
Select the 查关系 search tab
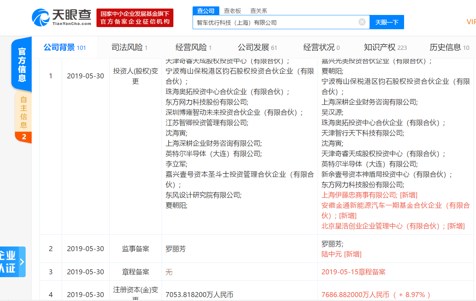tap(259, 11)
